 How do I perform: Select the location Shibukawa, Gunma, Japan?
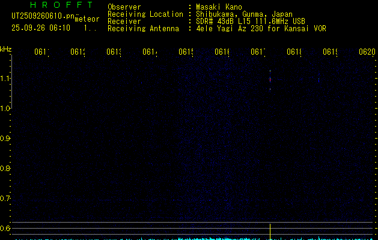click(x=244, y=14)
